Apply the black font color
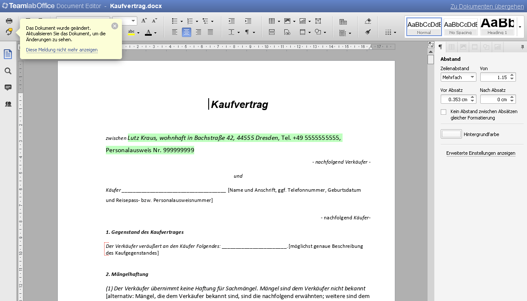 click(x=148, y=33)
